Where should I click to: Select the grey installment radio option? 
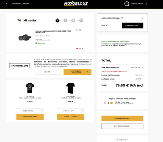pyautogui.click(x=105, y=103)
